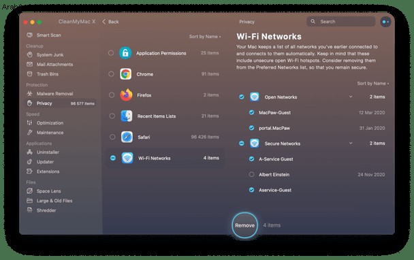Select the Chrome 91 items row label
This screenshot has height=260, width=414.
tap(144, 74)
